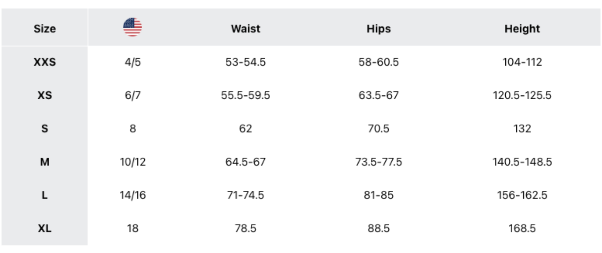Viewport: 602px width, 253px height.
Task: Click height value 168.5
Action: (x=522, y=228)
